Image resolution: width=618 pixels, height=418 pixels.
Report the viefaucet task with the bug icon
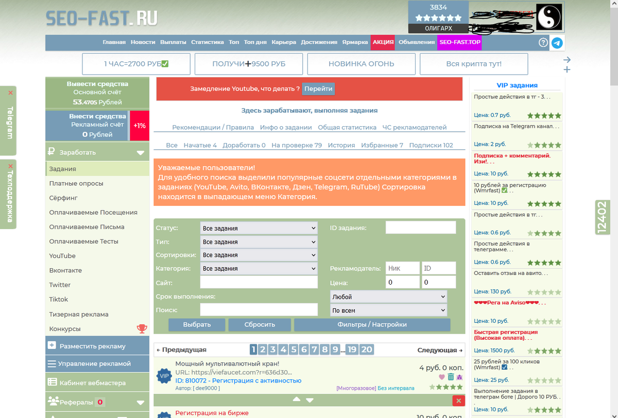click(459, 377)
